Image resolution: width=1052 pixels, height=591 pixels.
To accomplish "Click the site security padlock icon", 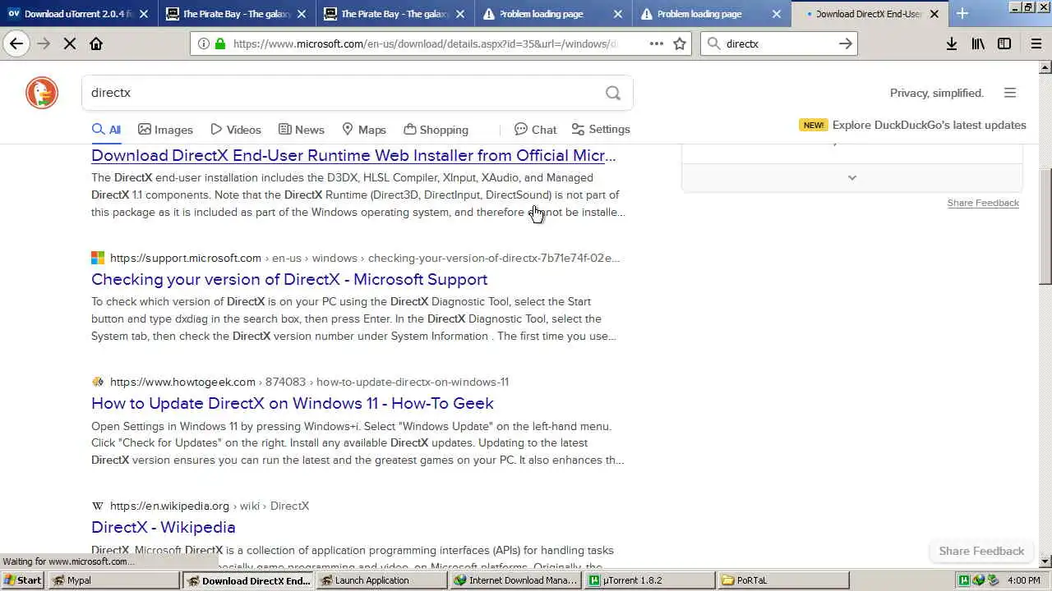I will pos(219,44).
